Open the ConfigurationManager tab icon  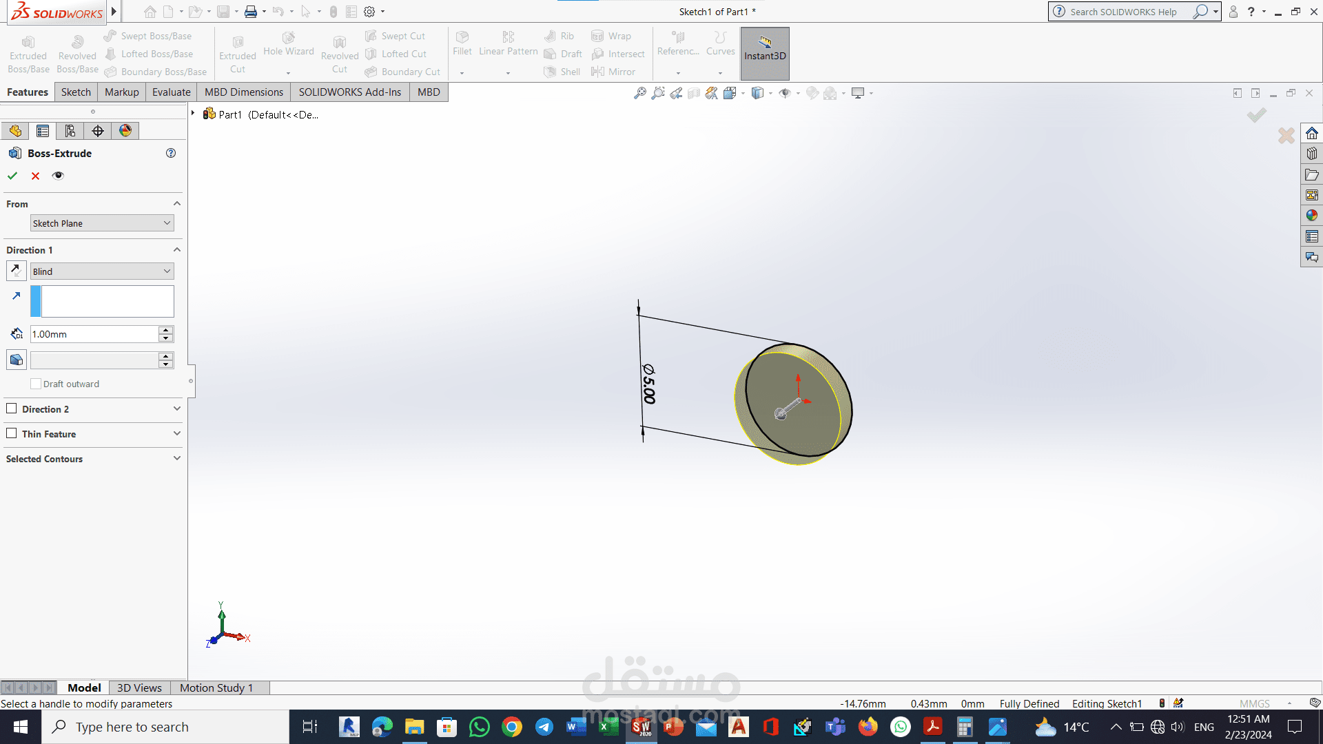70,131
